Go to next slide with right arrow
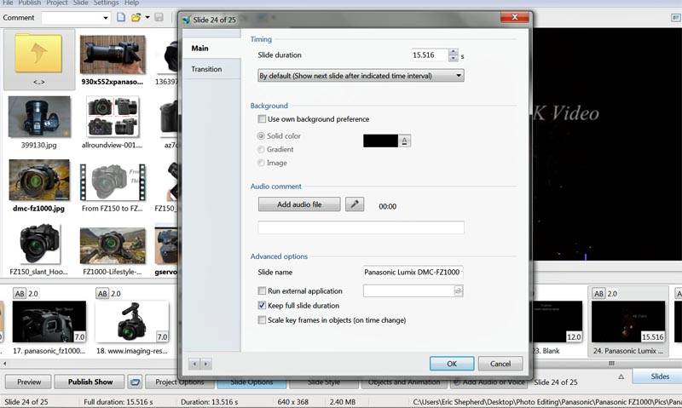 pyautogui.click(x=205, y=364)
